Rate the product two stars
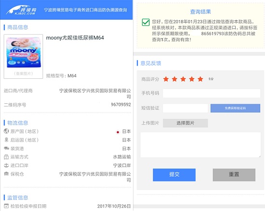The image size is (265, 211). [x=174, y=79]
